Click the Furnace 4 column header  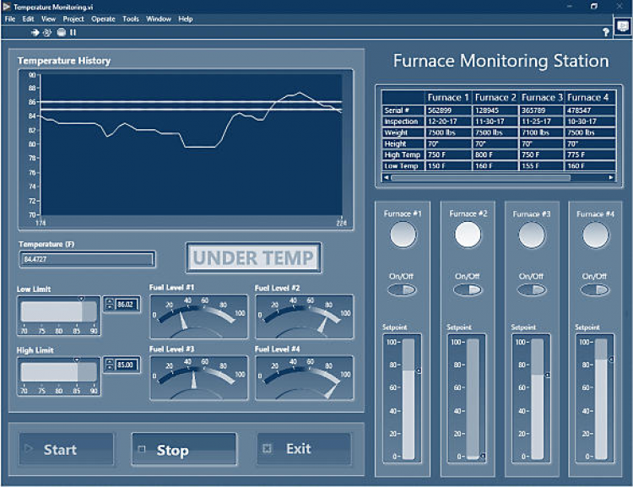588,97
